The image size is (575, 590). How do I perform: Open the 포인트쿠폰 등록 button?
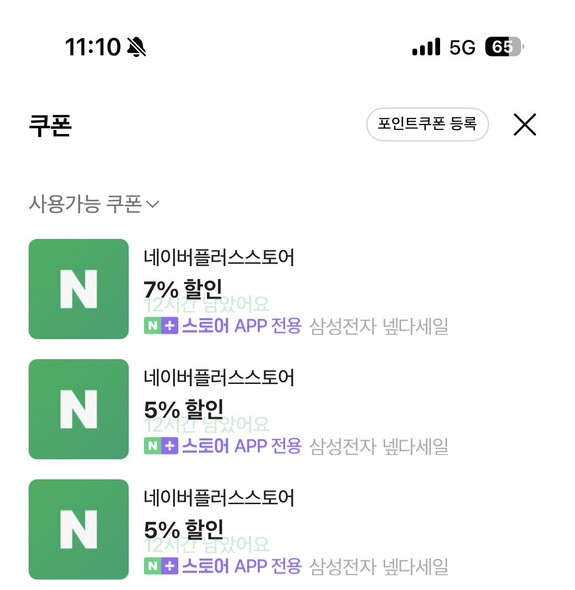tap(427, 124)
